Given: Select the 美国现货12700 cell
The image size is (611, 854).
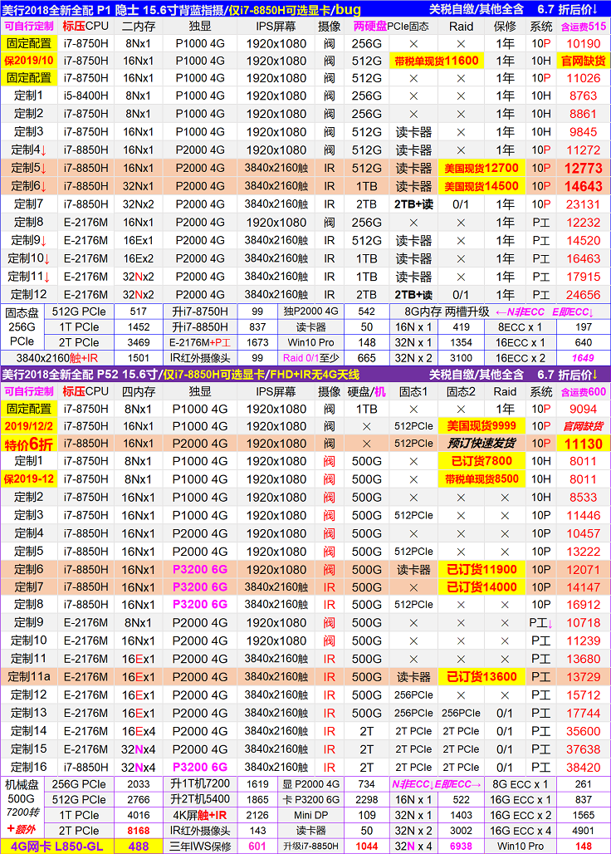Looking at the screenshot, I should [481, 169].
